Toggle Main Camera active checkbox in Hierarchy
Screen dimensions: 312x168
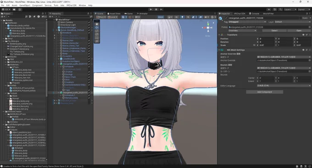point(89,22)
